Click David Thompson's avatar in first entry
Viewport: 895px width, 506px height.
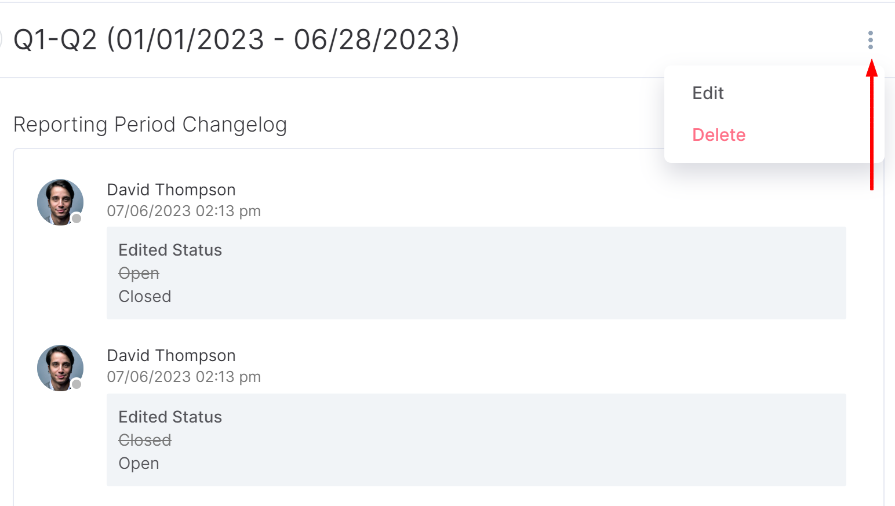60,202
